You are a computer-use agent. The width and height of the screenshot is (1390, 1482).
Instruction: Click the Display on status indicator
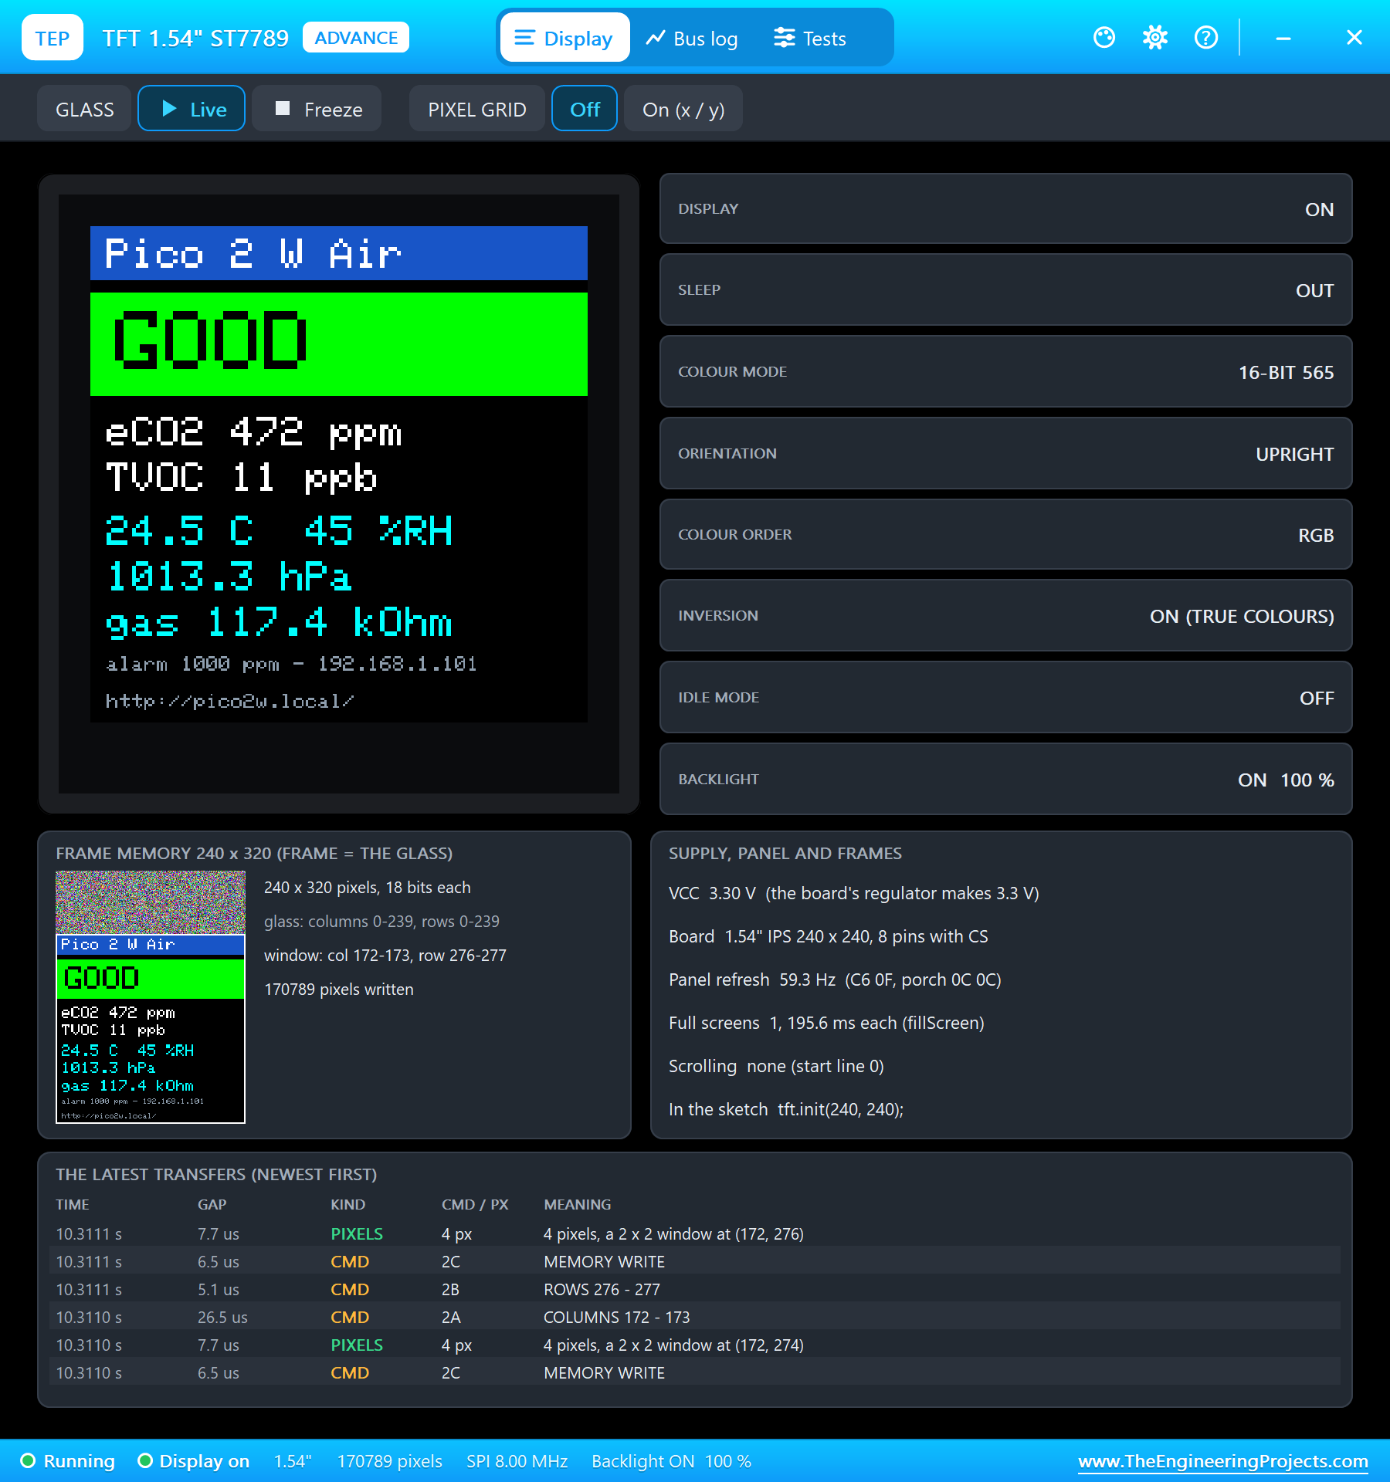(194, 1461)
